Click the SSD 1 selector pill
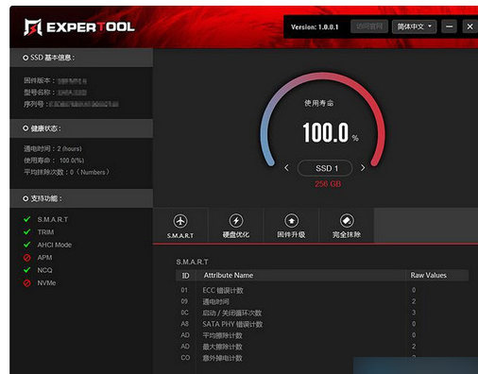Image resolution: width=478 pixels, height=374 pixels. (325, 168)
